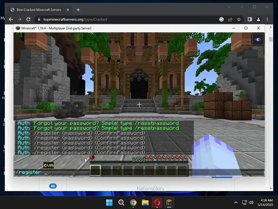Close the Minecraft window
Viewport: 278px width, 209px height.
(258, 28)
